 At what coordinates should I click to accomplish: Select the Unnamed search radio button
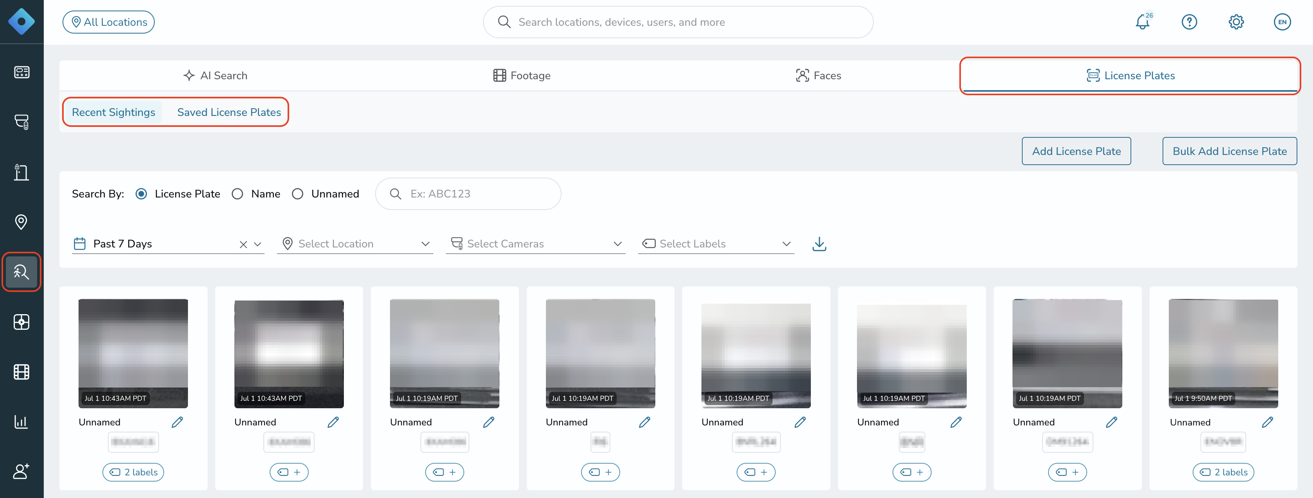point(298,194)
